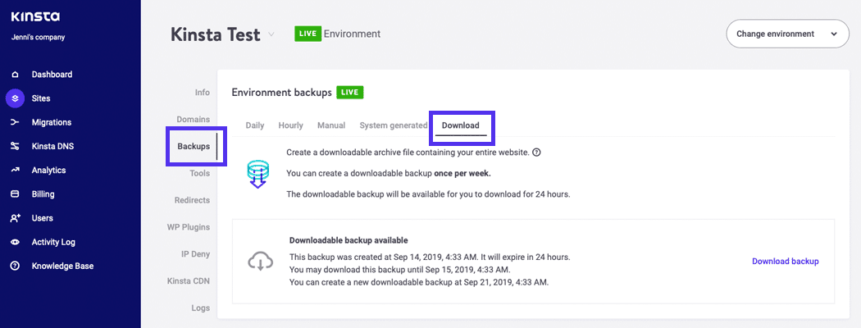The image size is (861, 328).
Task: Select Redirects in the site menu
Action: [x=192, y=200]
